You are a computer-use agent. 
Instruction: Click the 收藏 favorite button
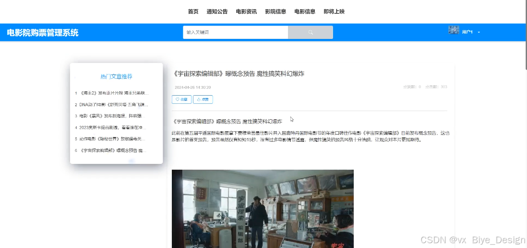(181, 99)
